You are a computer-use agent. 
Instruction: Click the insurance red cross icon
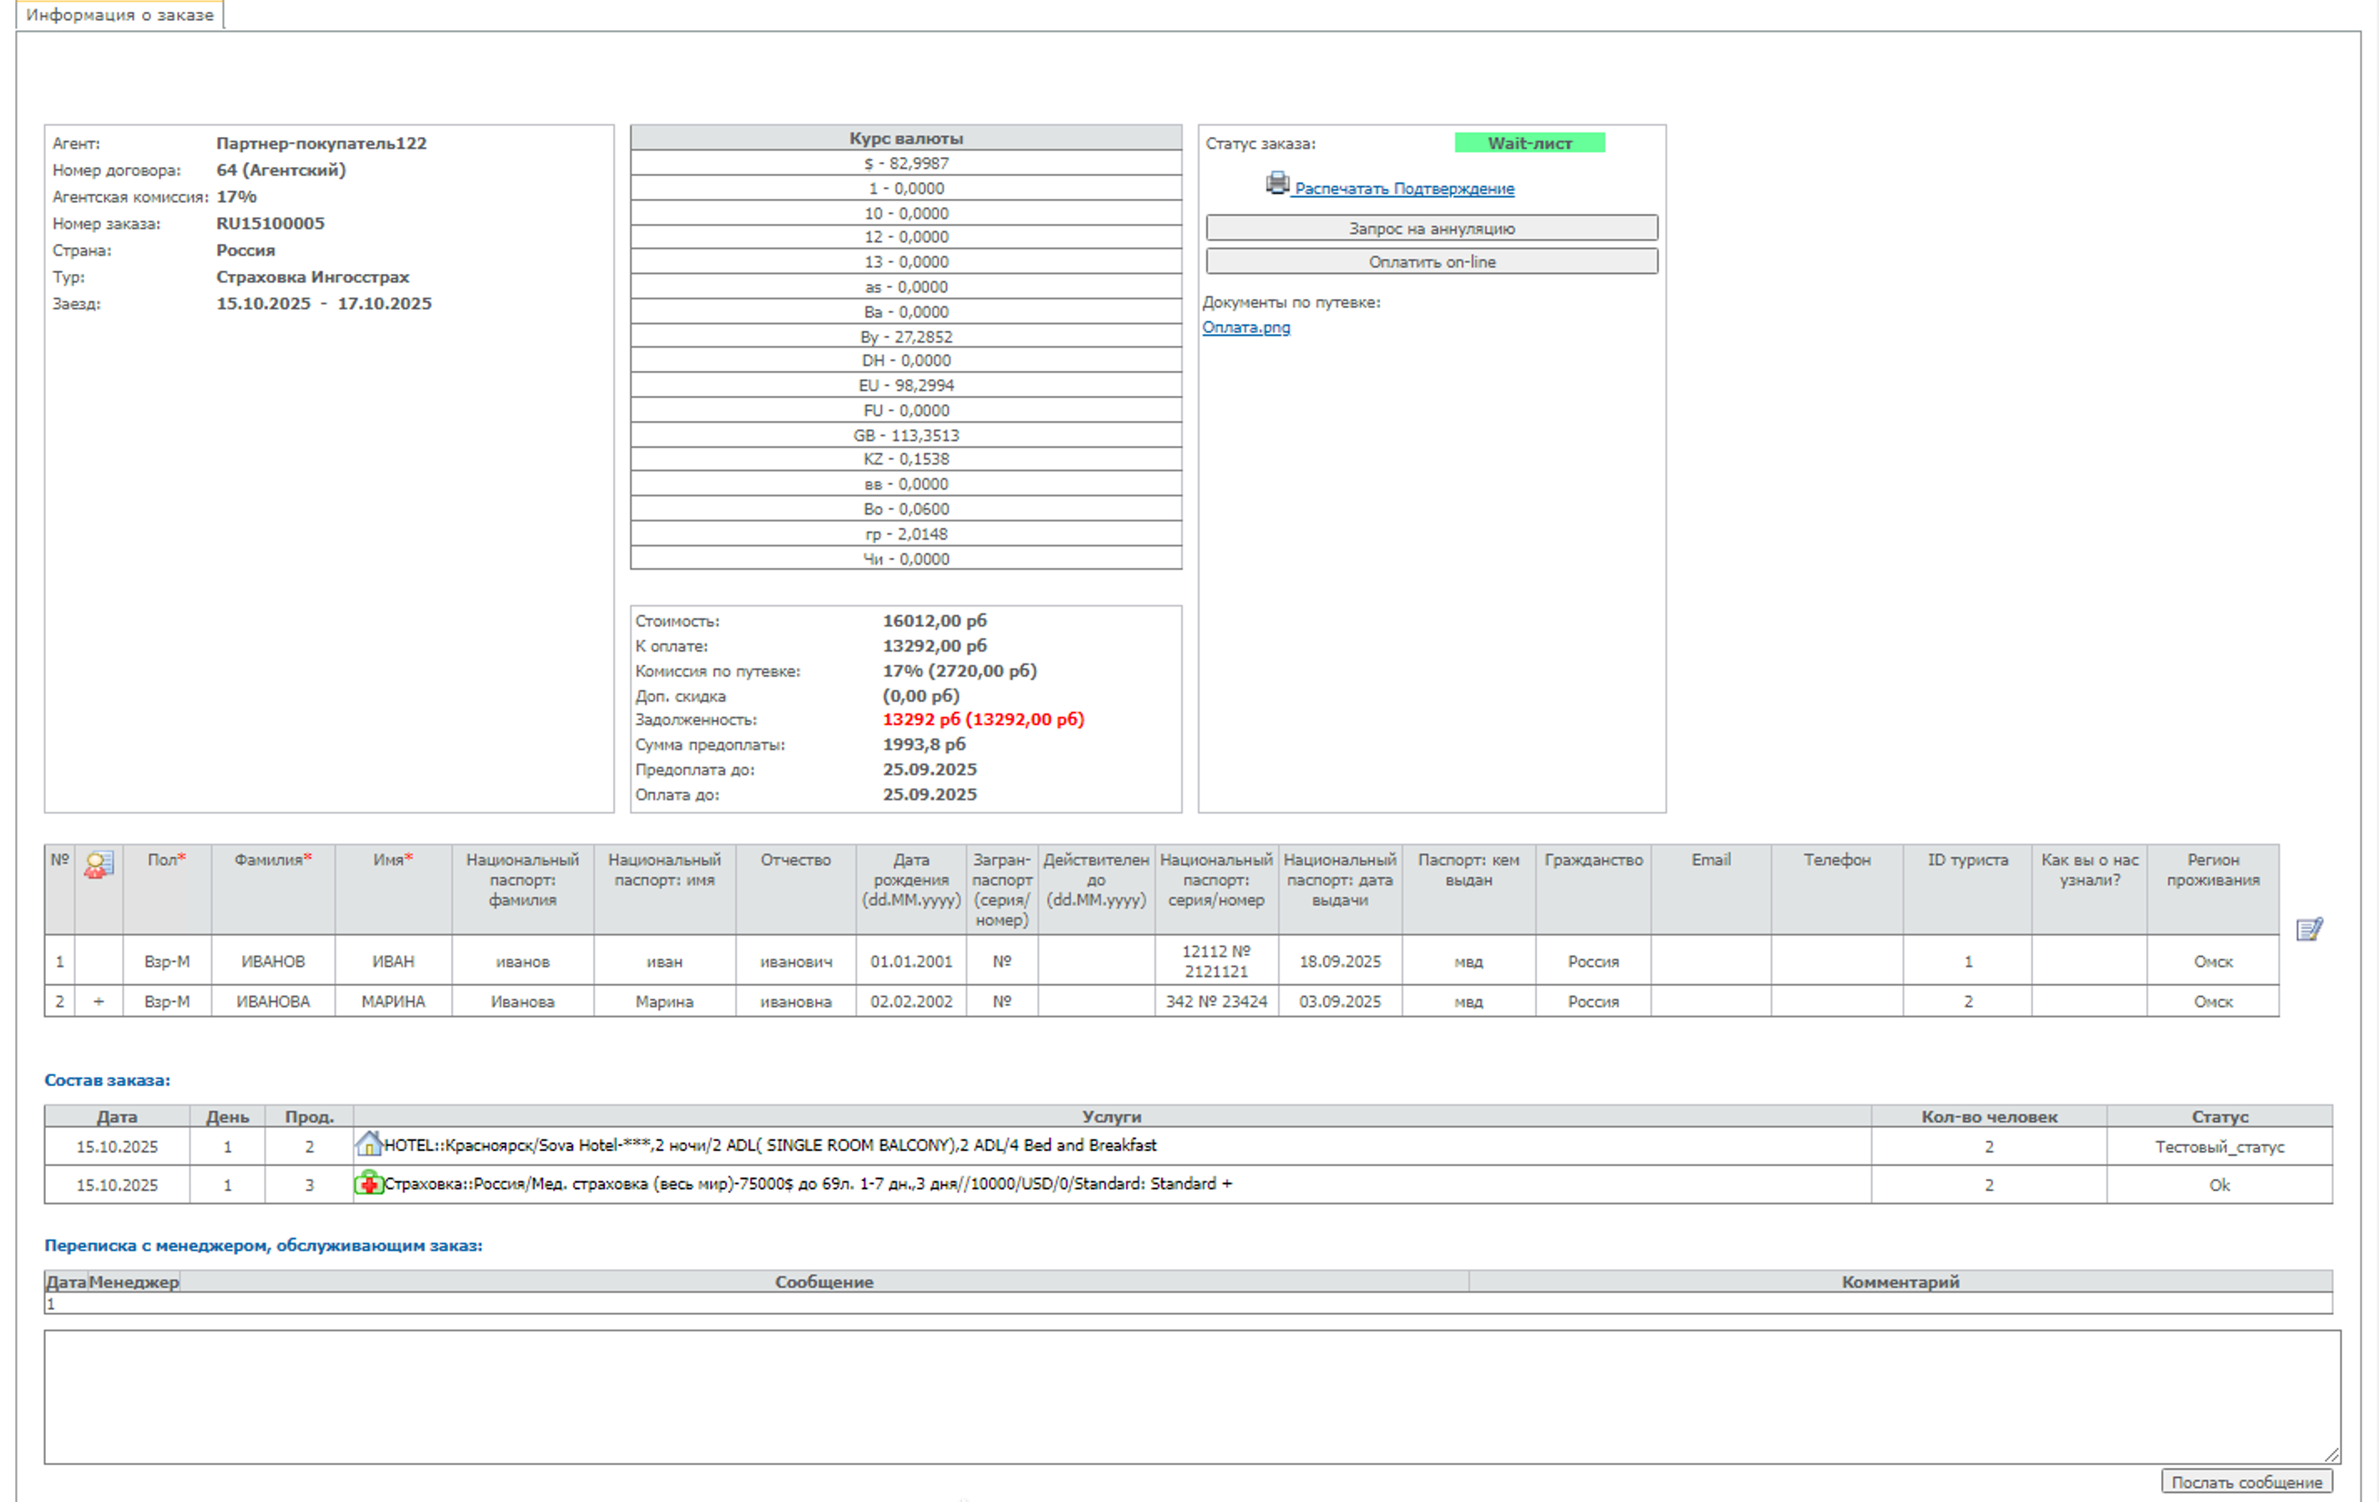pos(368,1183)
